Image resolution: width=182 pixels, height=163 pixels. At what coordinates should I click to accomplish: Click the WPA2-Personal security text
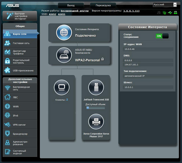pyautogui.click(x=87, y=60)
